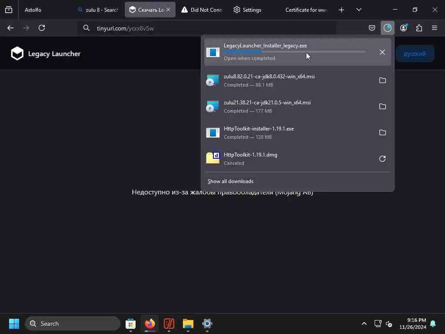This screenshot has width=445, height=334.
Task: Click LegacyLauncher_Installer_legacy.exe file name
Action: pyautogui.click(x=265, y=46)
